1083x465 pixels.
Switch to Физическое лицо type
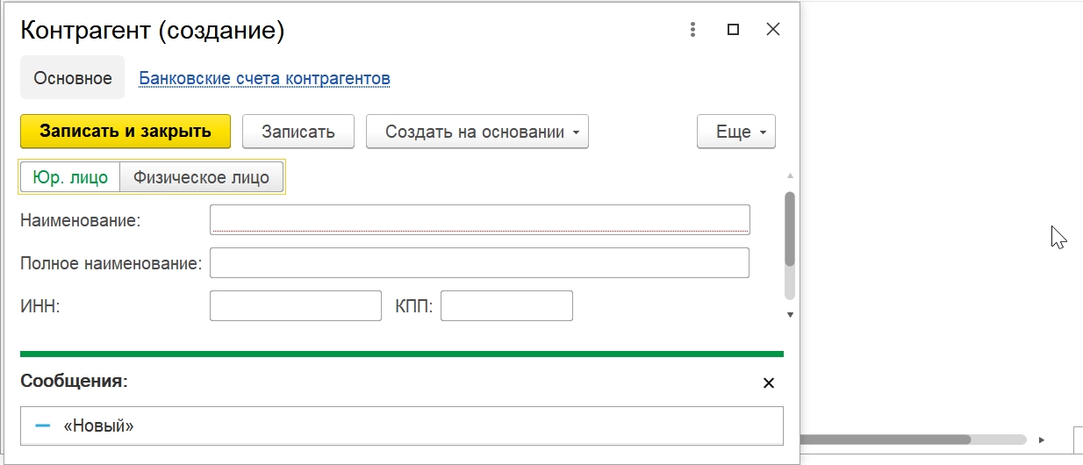pyautogui.click(x=201, y=177)
